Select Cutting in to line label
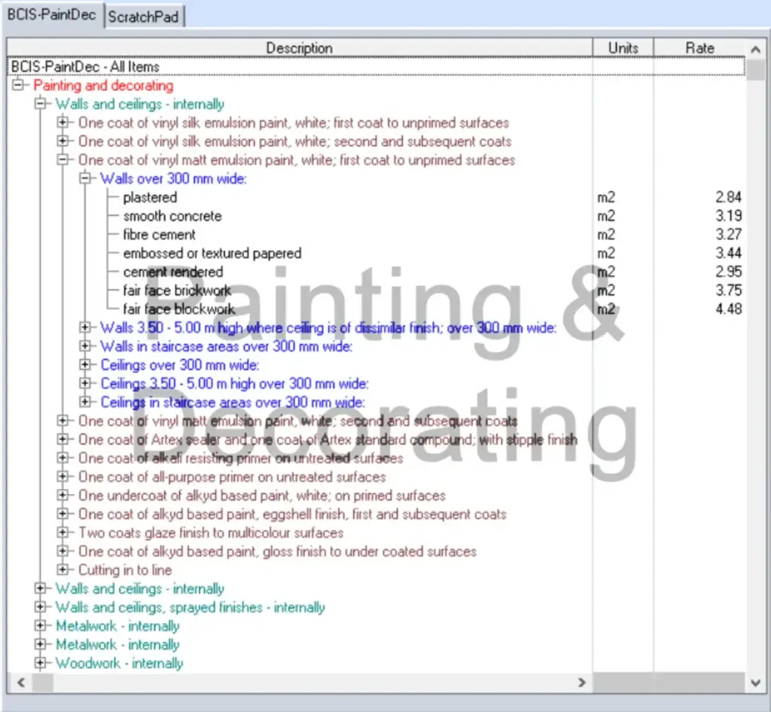 125,570
